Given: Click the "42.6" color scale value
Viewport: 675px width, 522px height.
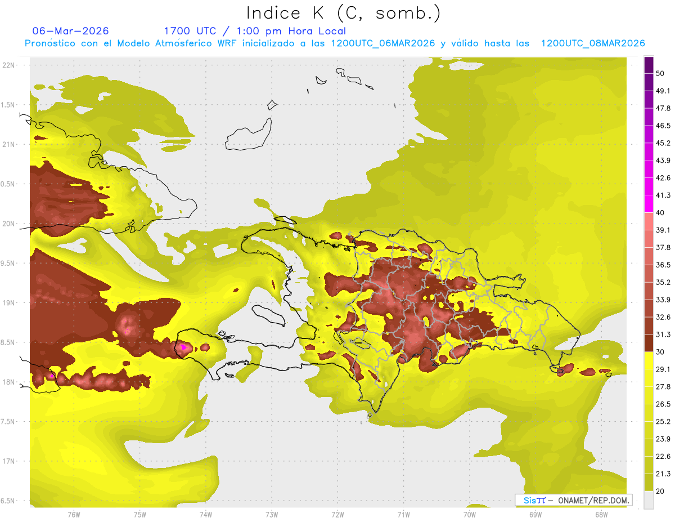Looking at the screenshot, I should (663, 178).
